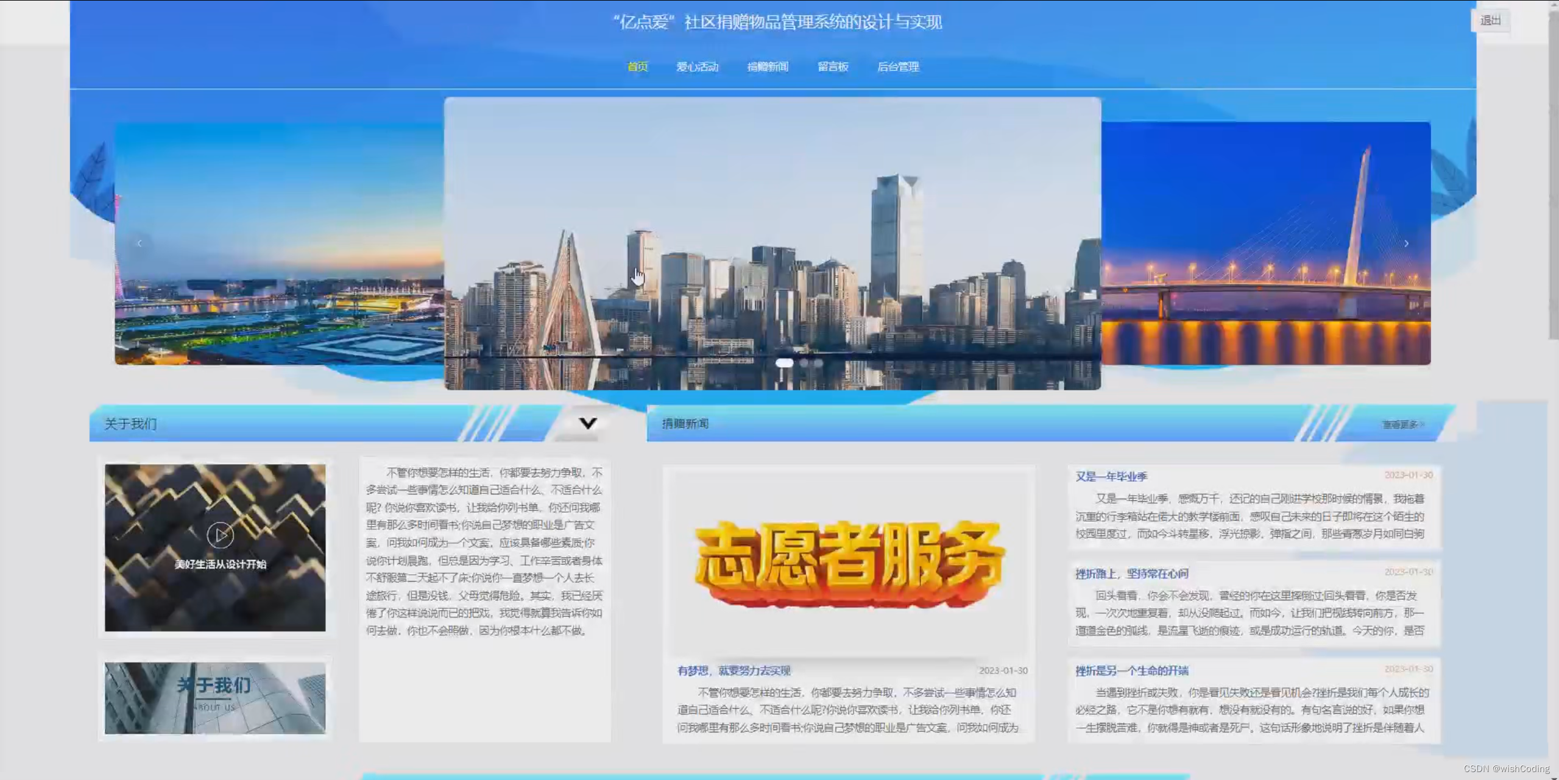Select the second carousel indicator dot
Viewport: 1559px width, 780px height.
pos(805,362)
